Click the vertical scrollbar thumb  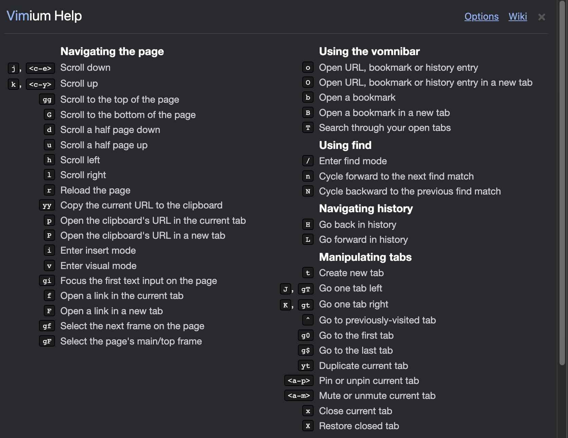(562, 184)
